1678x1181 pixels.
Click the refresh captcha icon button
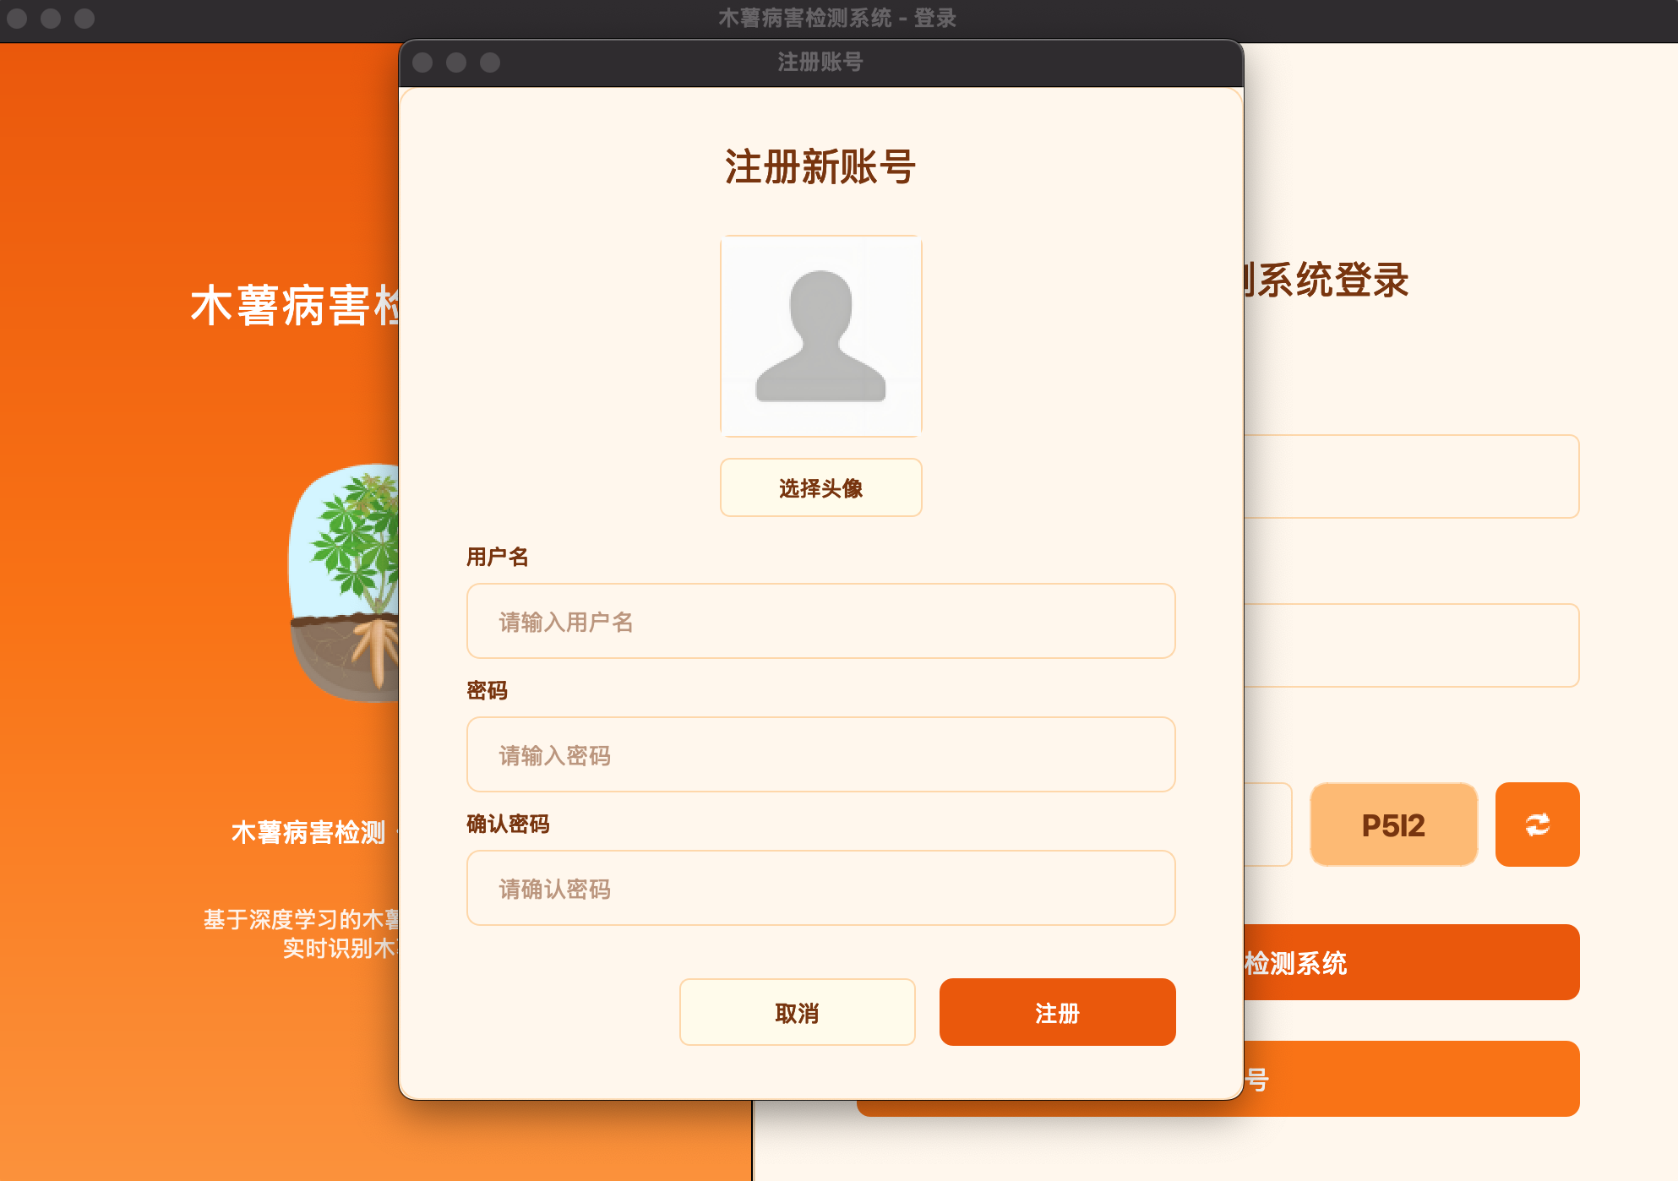(x=1537, y=825)
